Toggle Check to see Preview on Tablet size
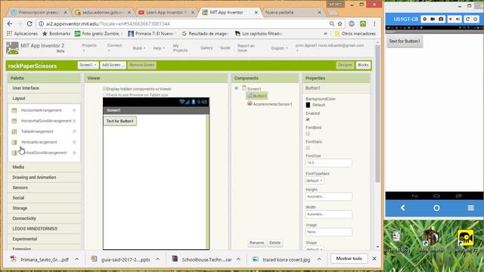This screenshot has width=484, height=272. tap(104, 94)
